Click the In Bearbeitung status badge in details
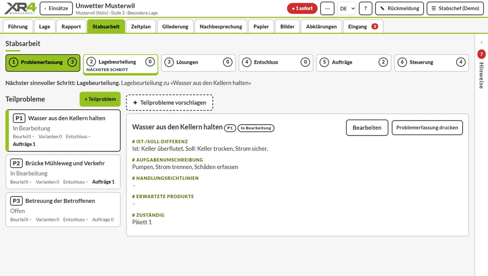This screenshot has height=276, width=488. (256, 128)
